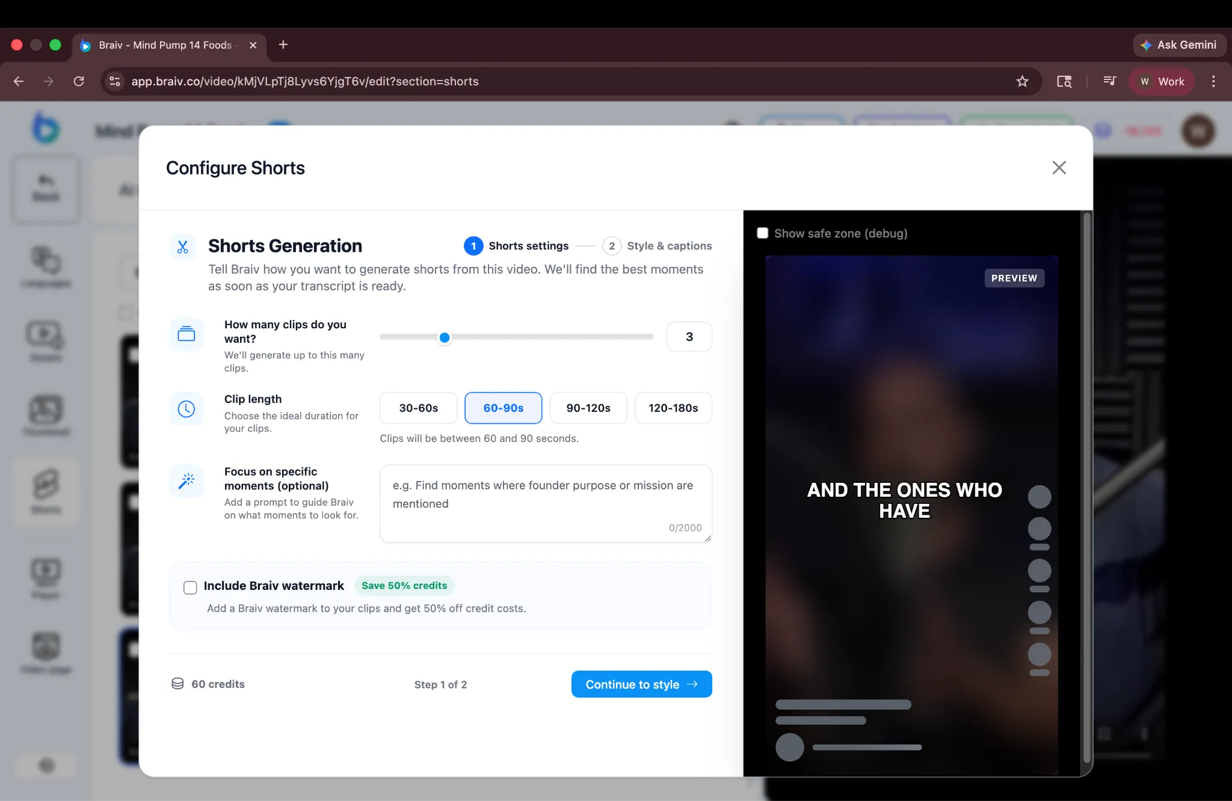Choose the 120-180s clip length
Image resolution: width=1232 pixels, height=801 pixels.
coord(673,408)
